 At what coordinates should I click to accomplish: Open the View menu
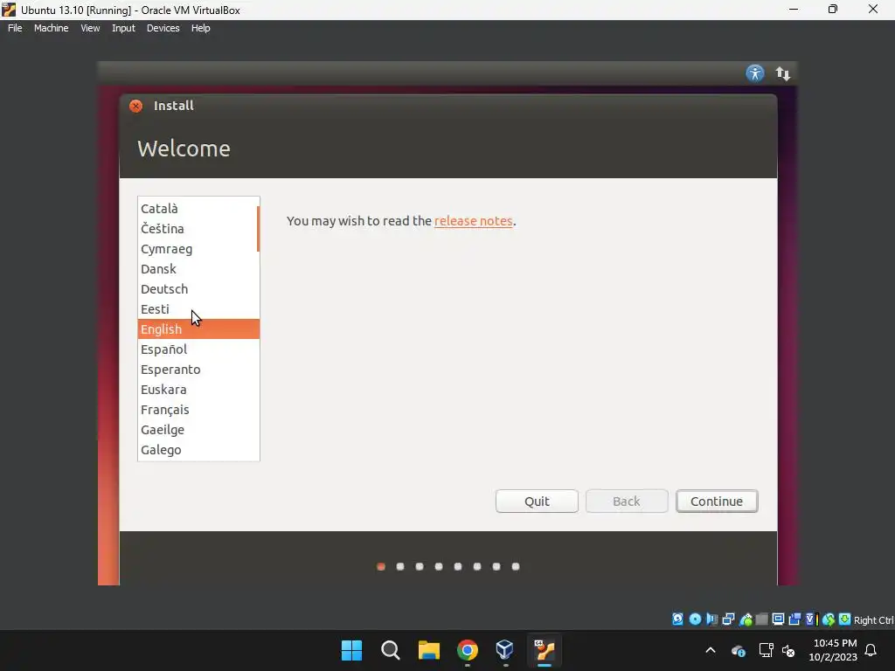point(90,28)
